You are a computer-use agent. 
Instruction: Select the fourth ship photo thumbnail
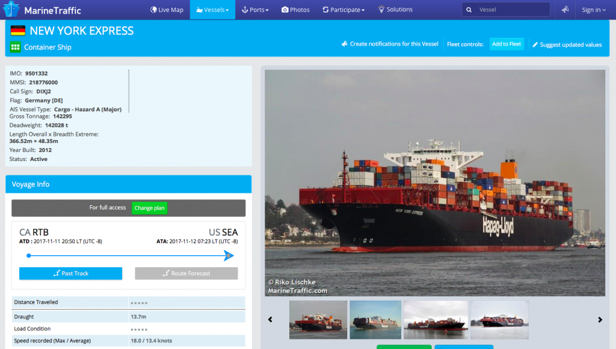[499, 320]
